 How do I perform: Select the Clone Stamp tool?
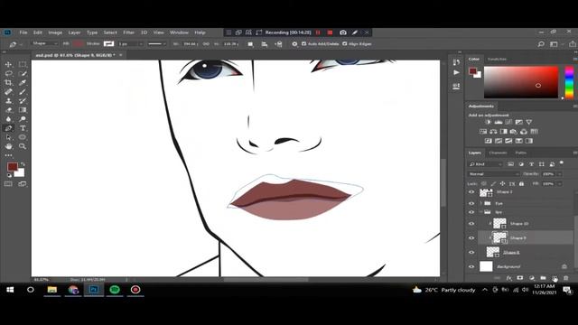click(8, 100)
